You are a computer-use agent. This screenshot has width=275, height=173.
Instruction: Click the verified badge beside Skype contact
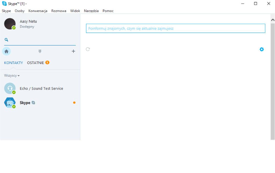(x=33, y=103)
